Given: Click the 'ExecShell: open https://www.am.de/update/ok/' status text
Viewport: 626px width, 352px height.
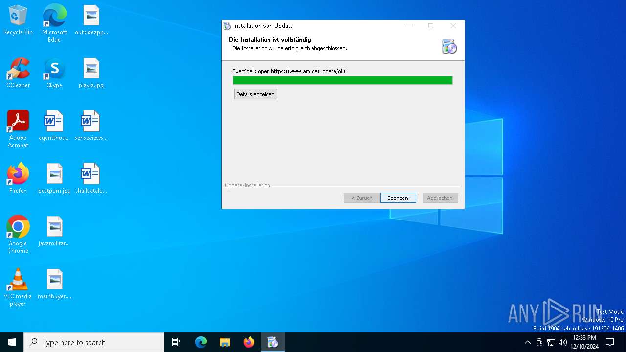Looking at the screenshot, I should (x=289, y=71).
